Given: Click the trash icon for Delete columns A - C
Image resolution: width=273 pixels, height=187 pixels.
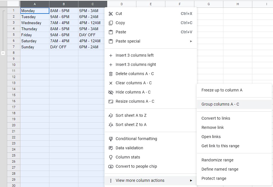Looking at the screenshot, I should click(x=111, y=74).
